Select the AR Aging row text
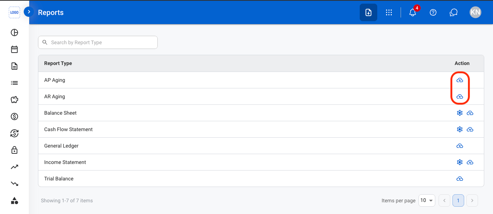The image size is (493, 214). coord(54,96)
